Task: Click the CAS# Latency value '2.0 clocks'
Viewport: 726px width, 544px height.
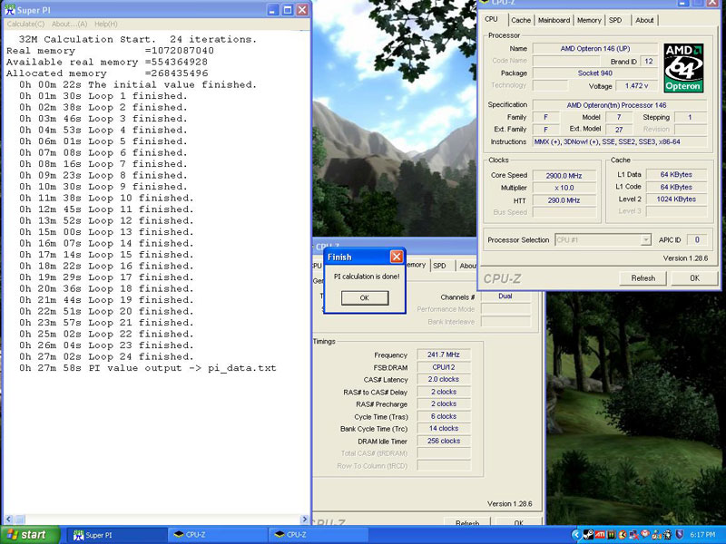Action: pyautogui.click(x=444, y=379)
